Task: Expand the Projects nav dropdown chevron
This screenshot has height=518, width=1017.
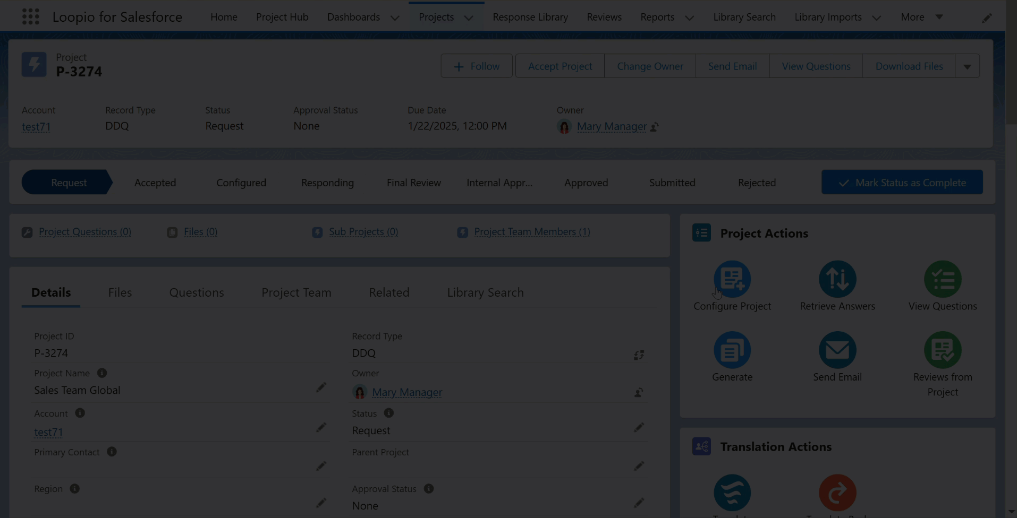Action: click(469, 18)
